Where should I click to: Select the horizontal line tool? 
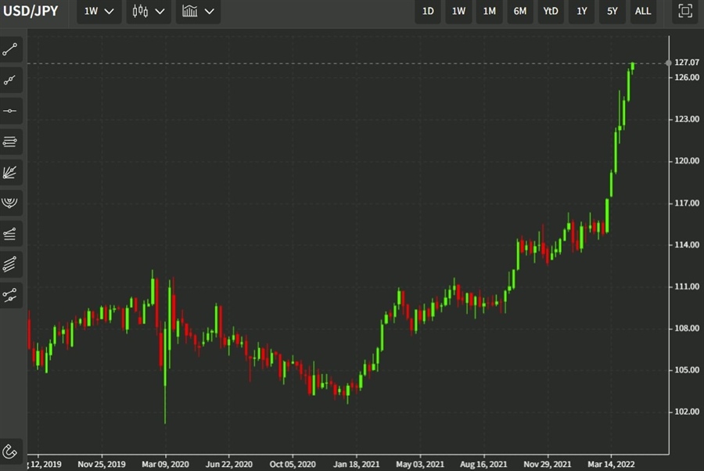10,111
